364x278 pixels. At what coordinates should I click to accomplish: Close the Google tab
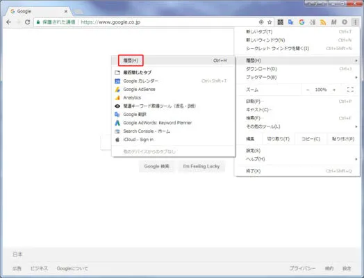tap(66, 11)
